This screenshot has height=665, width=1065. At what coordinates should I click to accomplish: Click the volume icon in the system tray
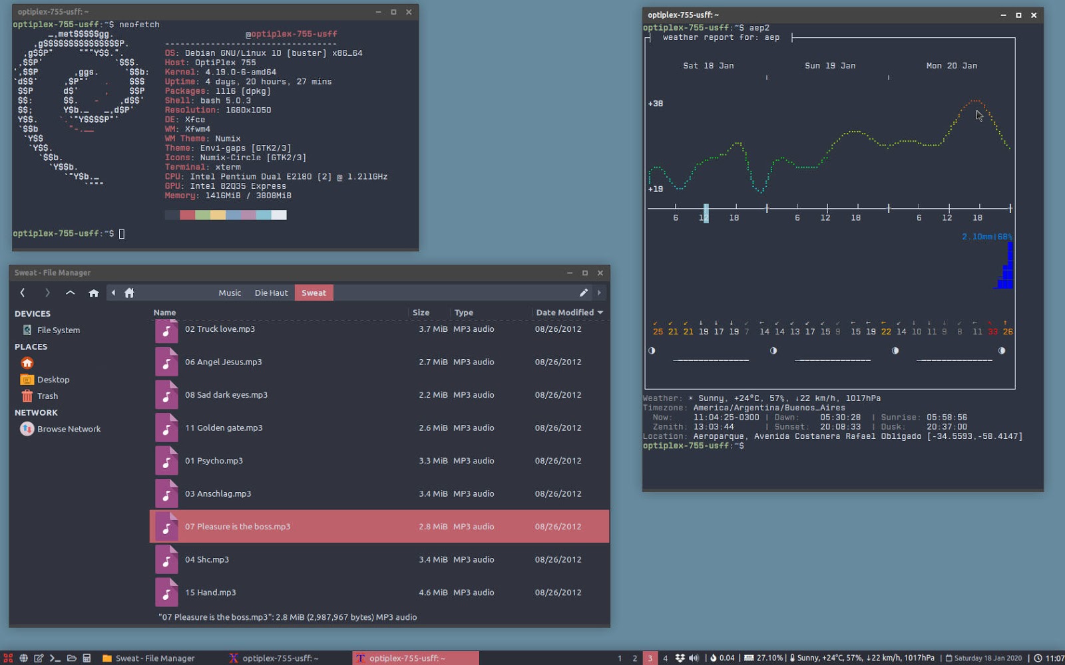(x=694, y=658)
